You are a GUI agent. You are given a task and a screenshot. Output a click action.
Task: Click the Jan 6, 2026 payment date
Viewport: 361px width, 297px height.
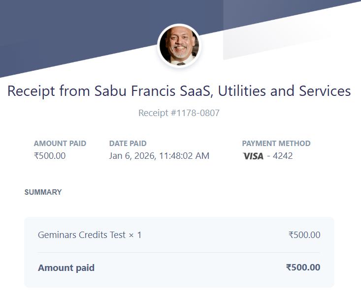133,156
